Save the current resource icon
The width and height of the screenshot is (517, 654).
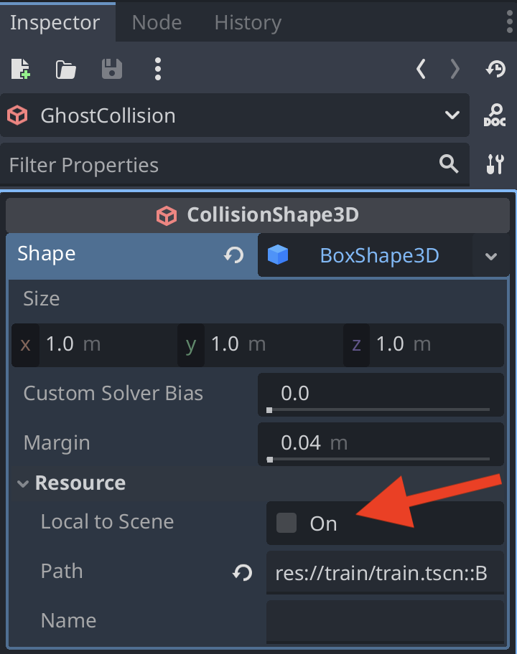point(111,70)
